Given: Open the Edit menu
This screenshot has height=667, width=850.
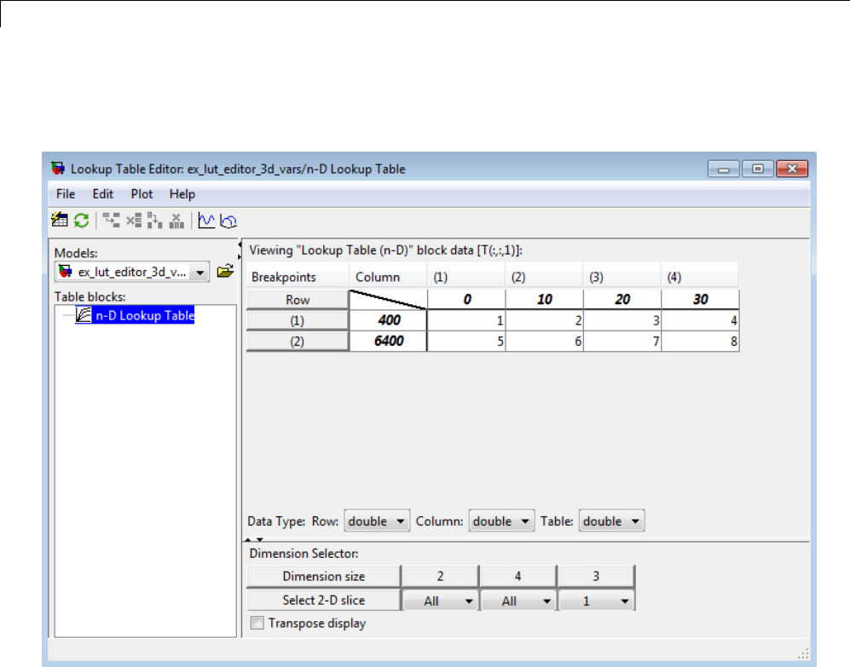Looking at the screenshot, I should tap(102, 194).
